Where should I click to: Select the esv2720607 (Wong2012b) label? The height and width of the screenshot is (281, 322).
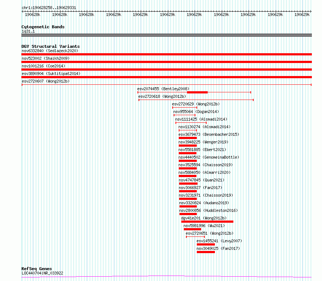(46, 81)
